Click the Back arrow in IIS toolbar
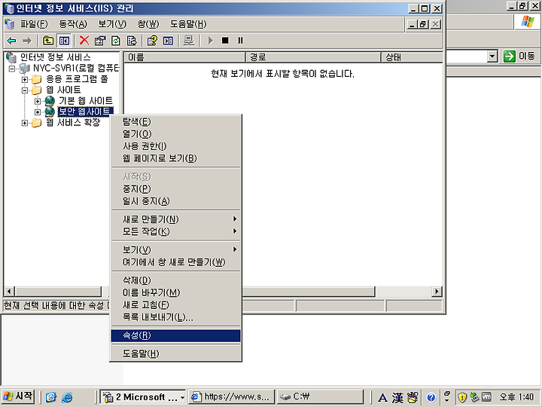 click(12, 41)
